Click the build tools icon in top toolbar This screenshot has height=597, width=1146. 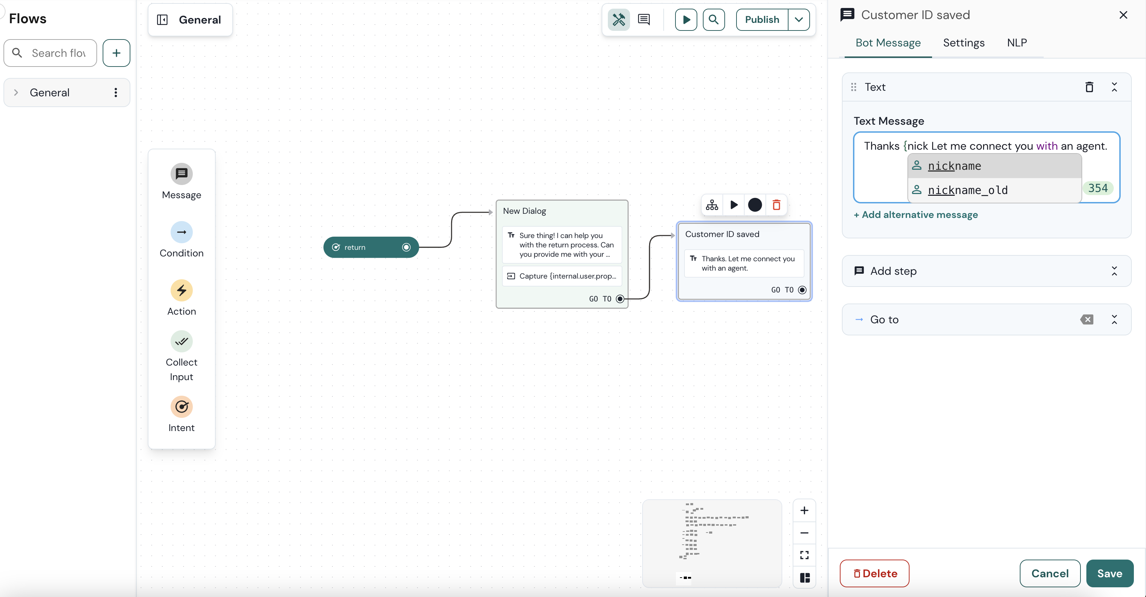[x=618, y=19]
